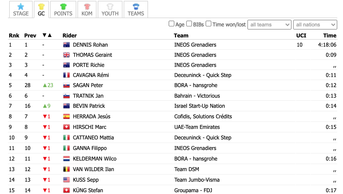Click the Italian flag beside CATTANEO Mattia
343x194 pixels.
pos(66,138)
